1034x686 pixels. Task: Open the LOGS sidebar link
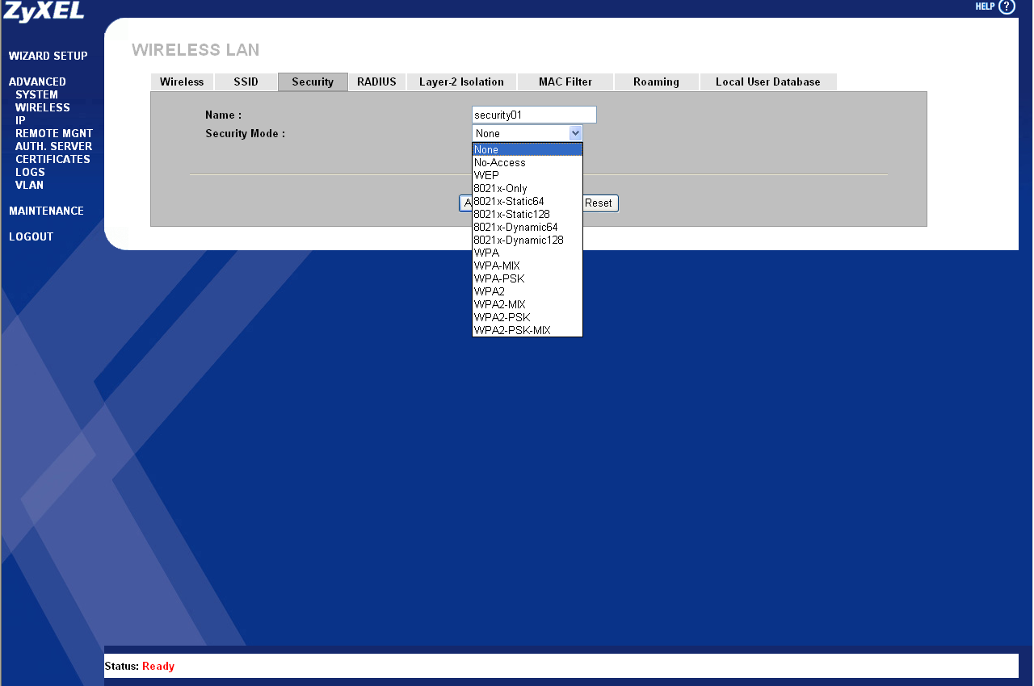(x=30, y=172)
